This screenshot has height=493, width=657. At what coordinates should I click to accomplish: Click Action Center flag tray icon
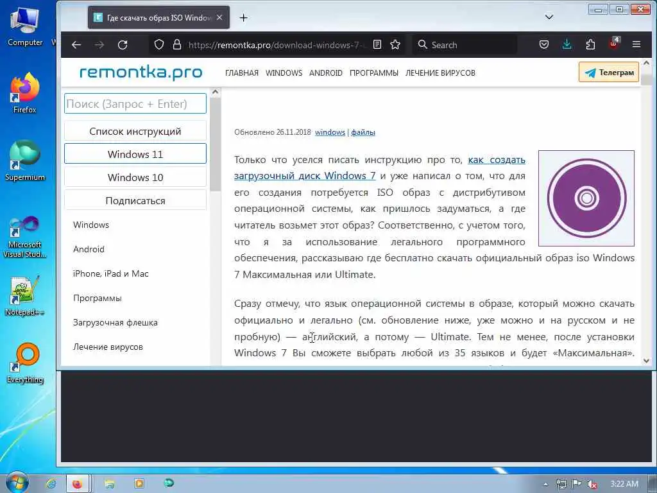coord(577,484)
